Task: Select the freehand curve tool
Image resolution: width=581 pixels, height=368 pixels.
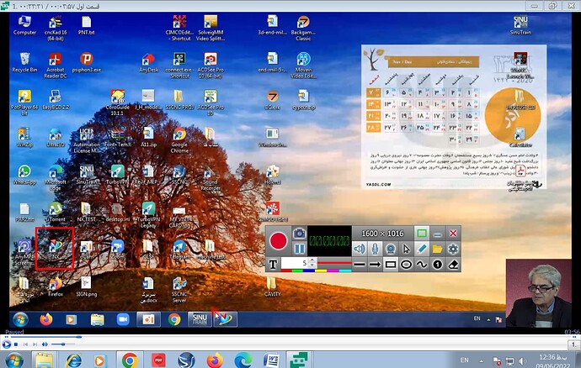Action: click(x=422, y=265)
